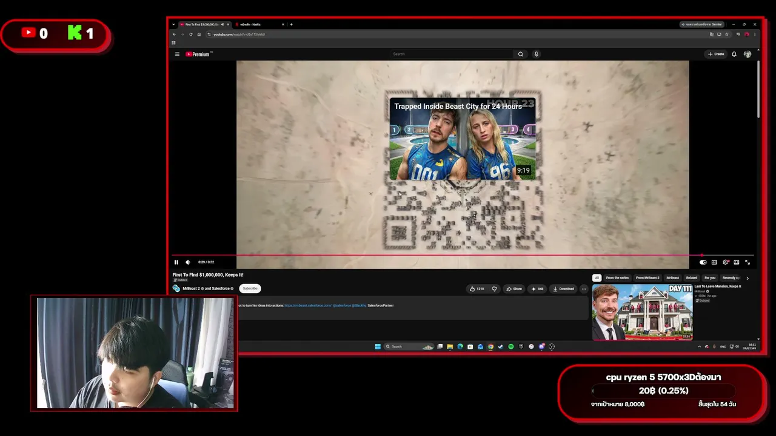The height and width of the screenshot is (436, 776).
Task: Bookmark this page with the star
Action: point(727,35)
